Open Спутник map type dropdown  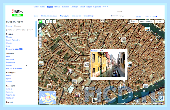[159, 21]
